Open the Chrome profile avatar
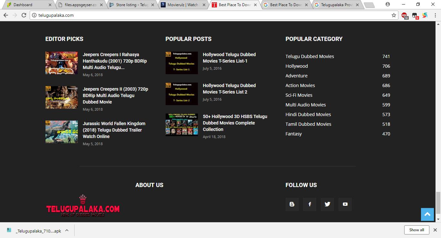The image size is (441, 238). [388, 5]
